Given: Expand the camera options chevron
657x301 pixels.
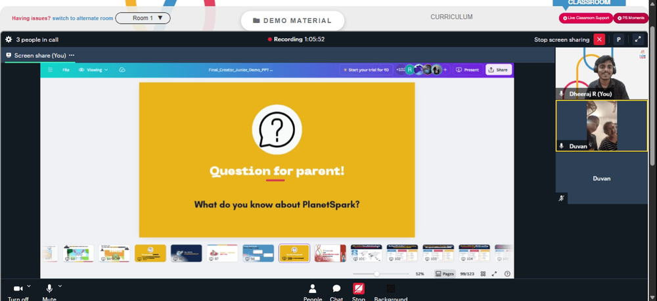Looking at the screenshot, I should [29, 286].
